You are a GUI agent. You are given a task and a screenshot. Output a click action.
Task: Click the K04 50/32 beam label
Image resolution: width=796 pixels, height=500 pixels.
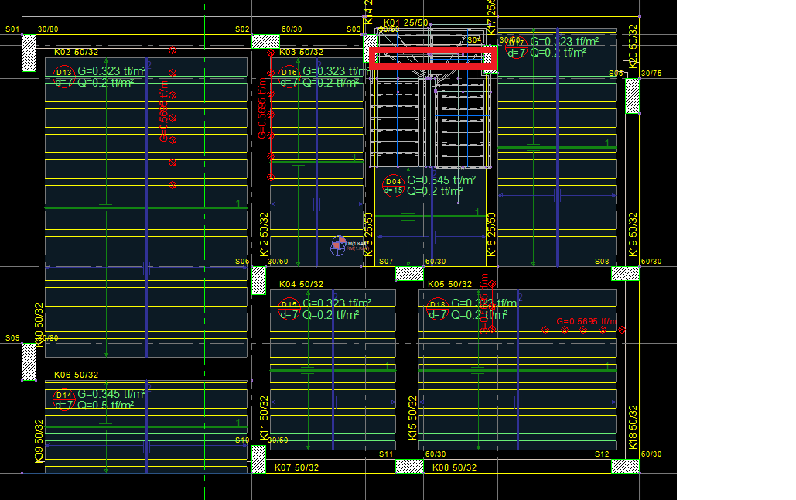(x=301, y=285)
